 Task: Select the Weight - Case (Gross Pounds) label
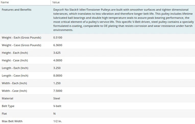click(x=21, y=45)
